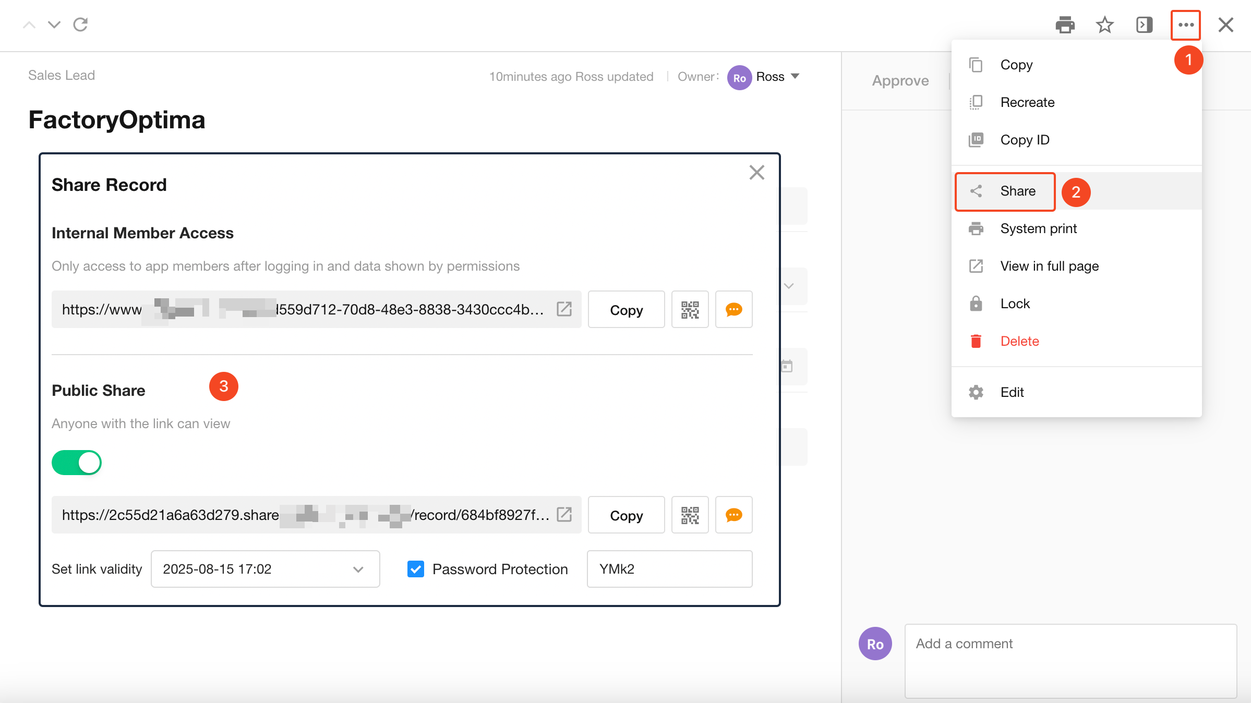Click the printer icon in top toolbar
The height and width of the screenshot is (703, 1251).
[1065, 25]
